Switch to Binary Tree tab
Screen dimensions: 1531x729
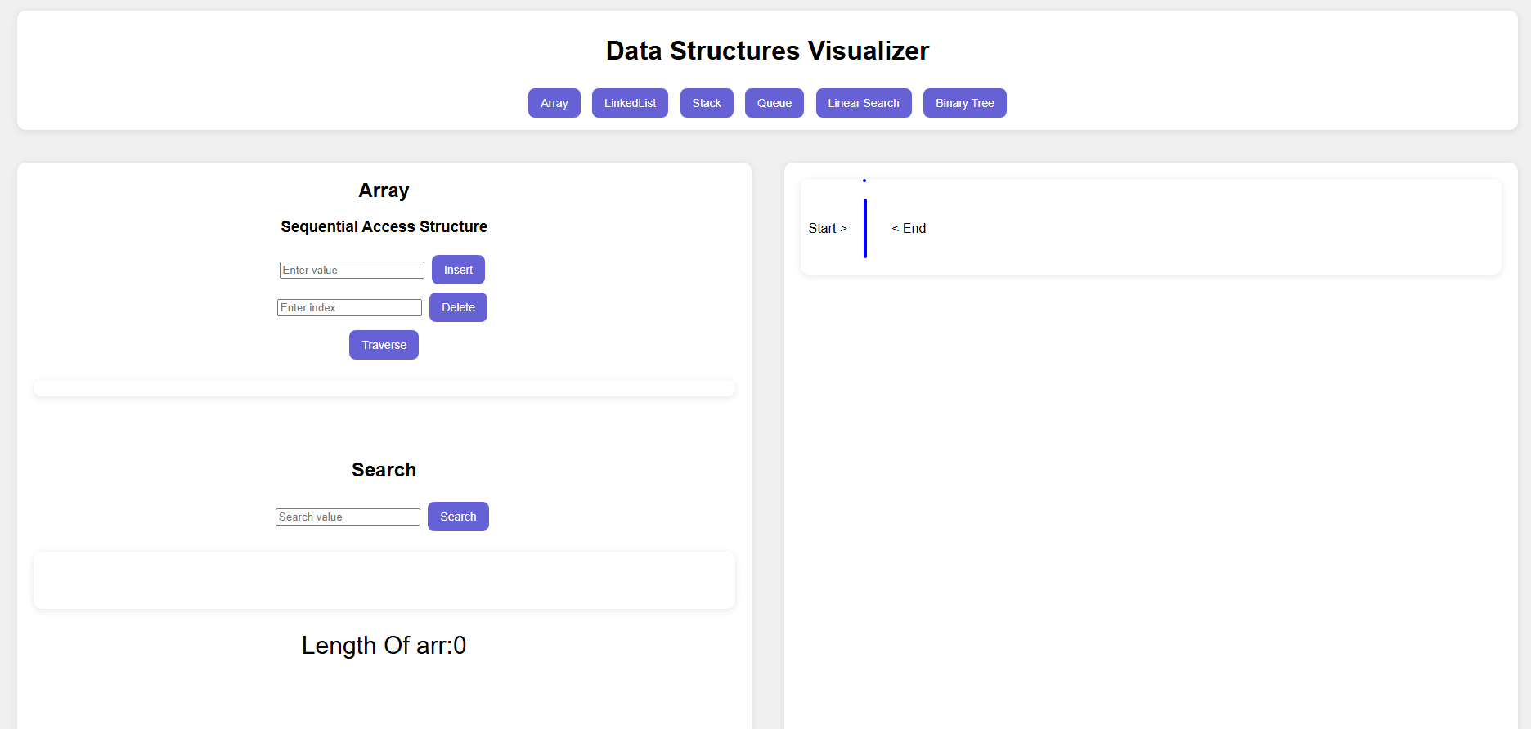coord(964,103)
